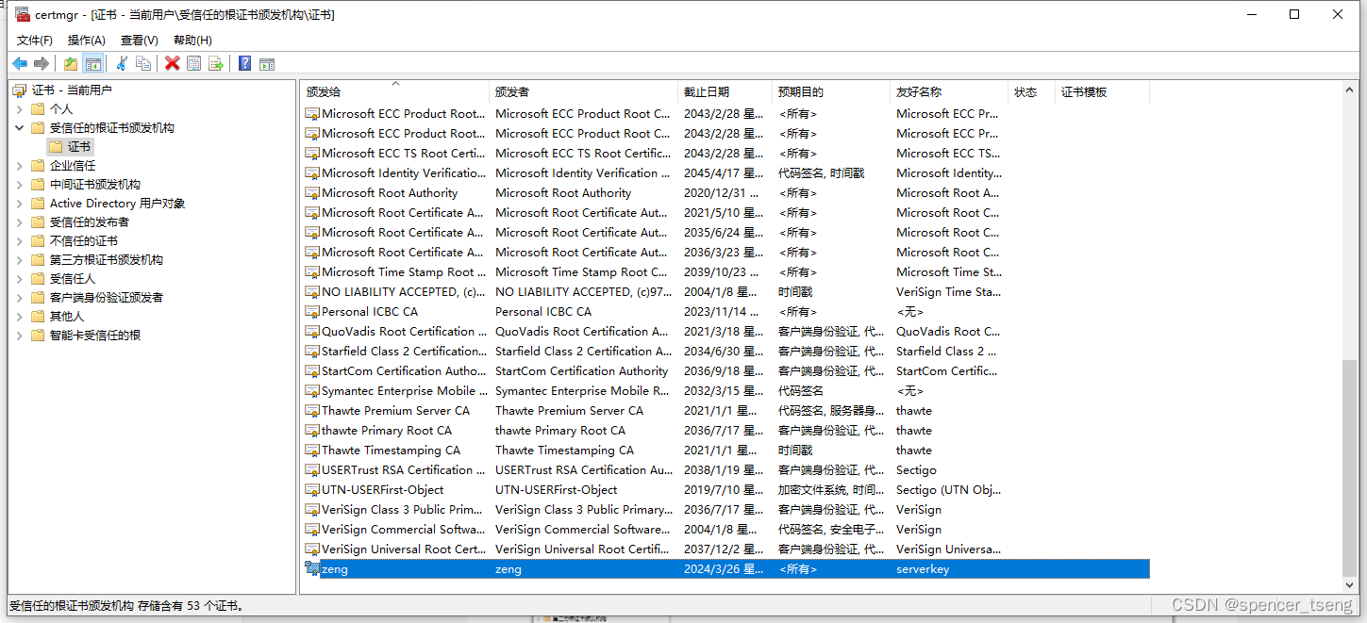Expand the 受信任的发布者 node

tap(19, 222)
